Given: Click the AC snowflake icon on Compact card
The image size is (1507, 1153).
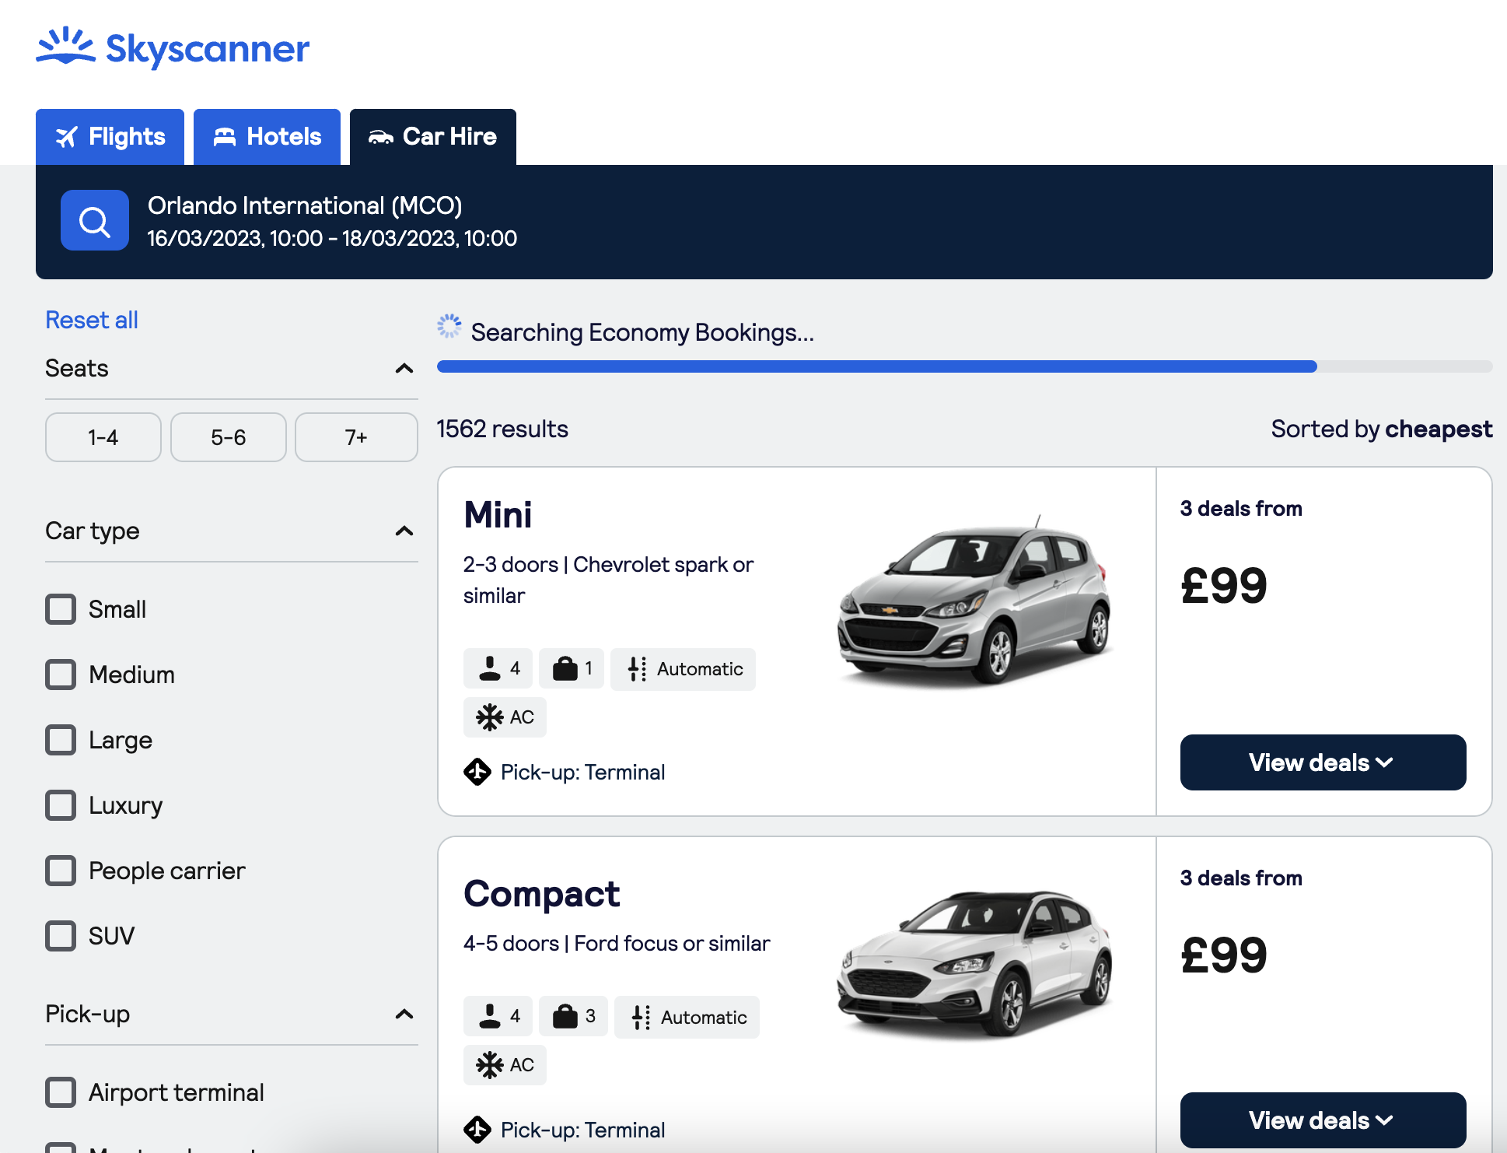Looking at the screenshot, I should tap(490, 1064).
